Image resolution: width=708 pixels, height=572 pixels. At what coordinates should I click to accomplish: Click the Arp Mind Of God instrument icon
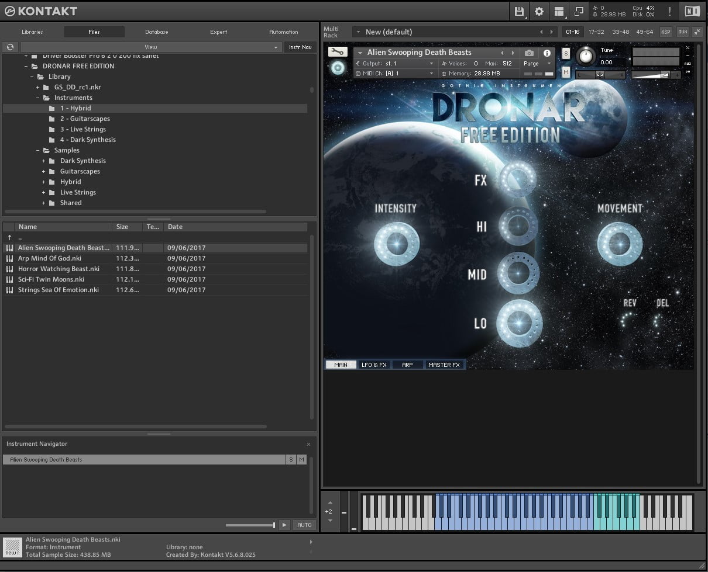click(9, 258)
